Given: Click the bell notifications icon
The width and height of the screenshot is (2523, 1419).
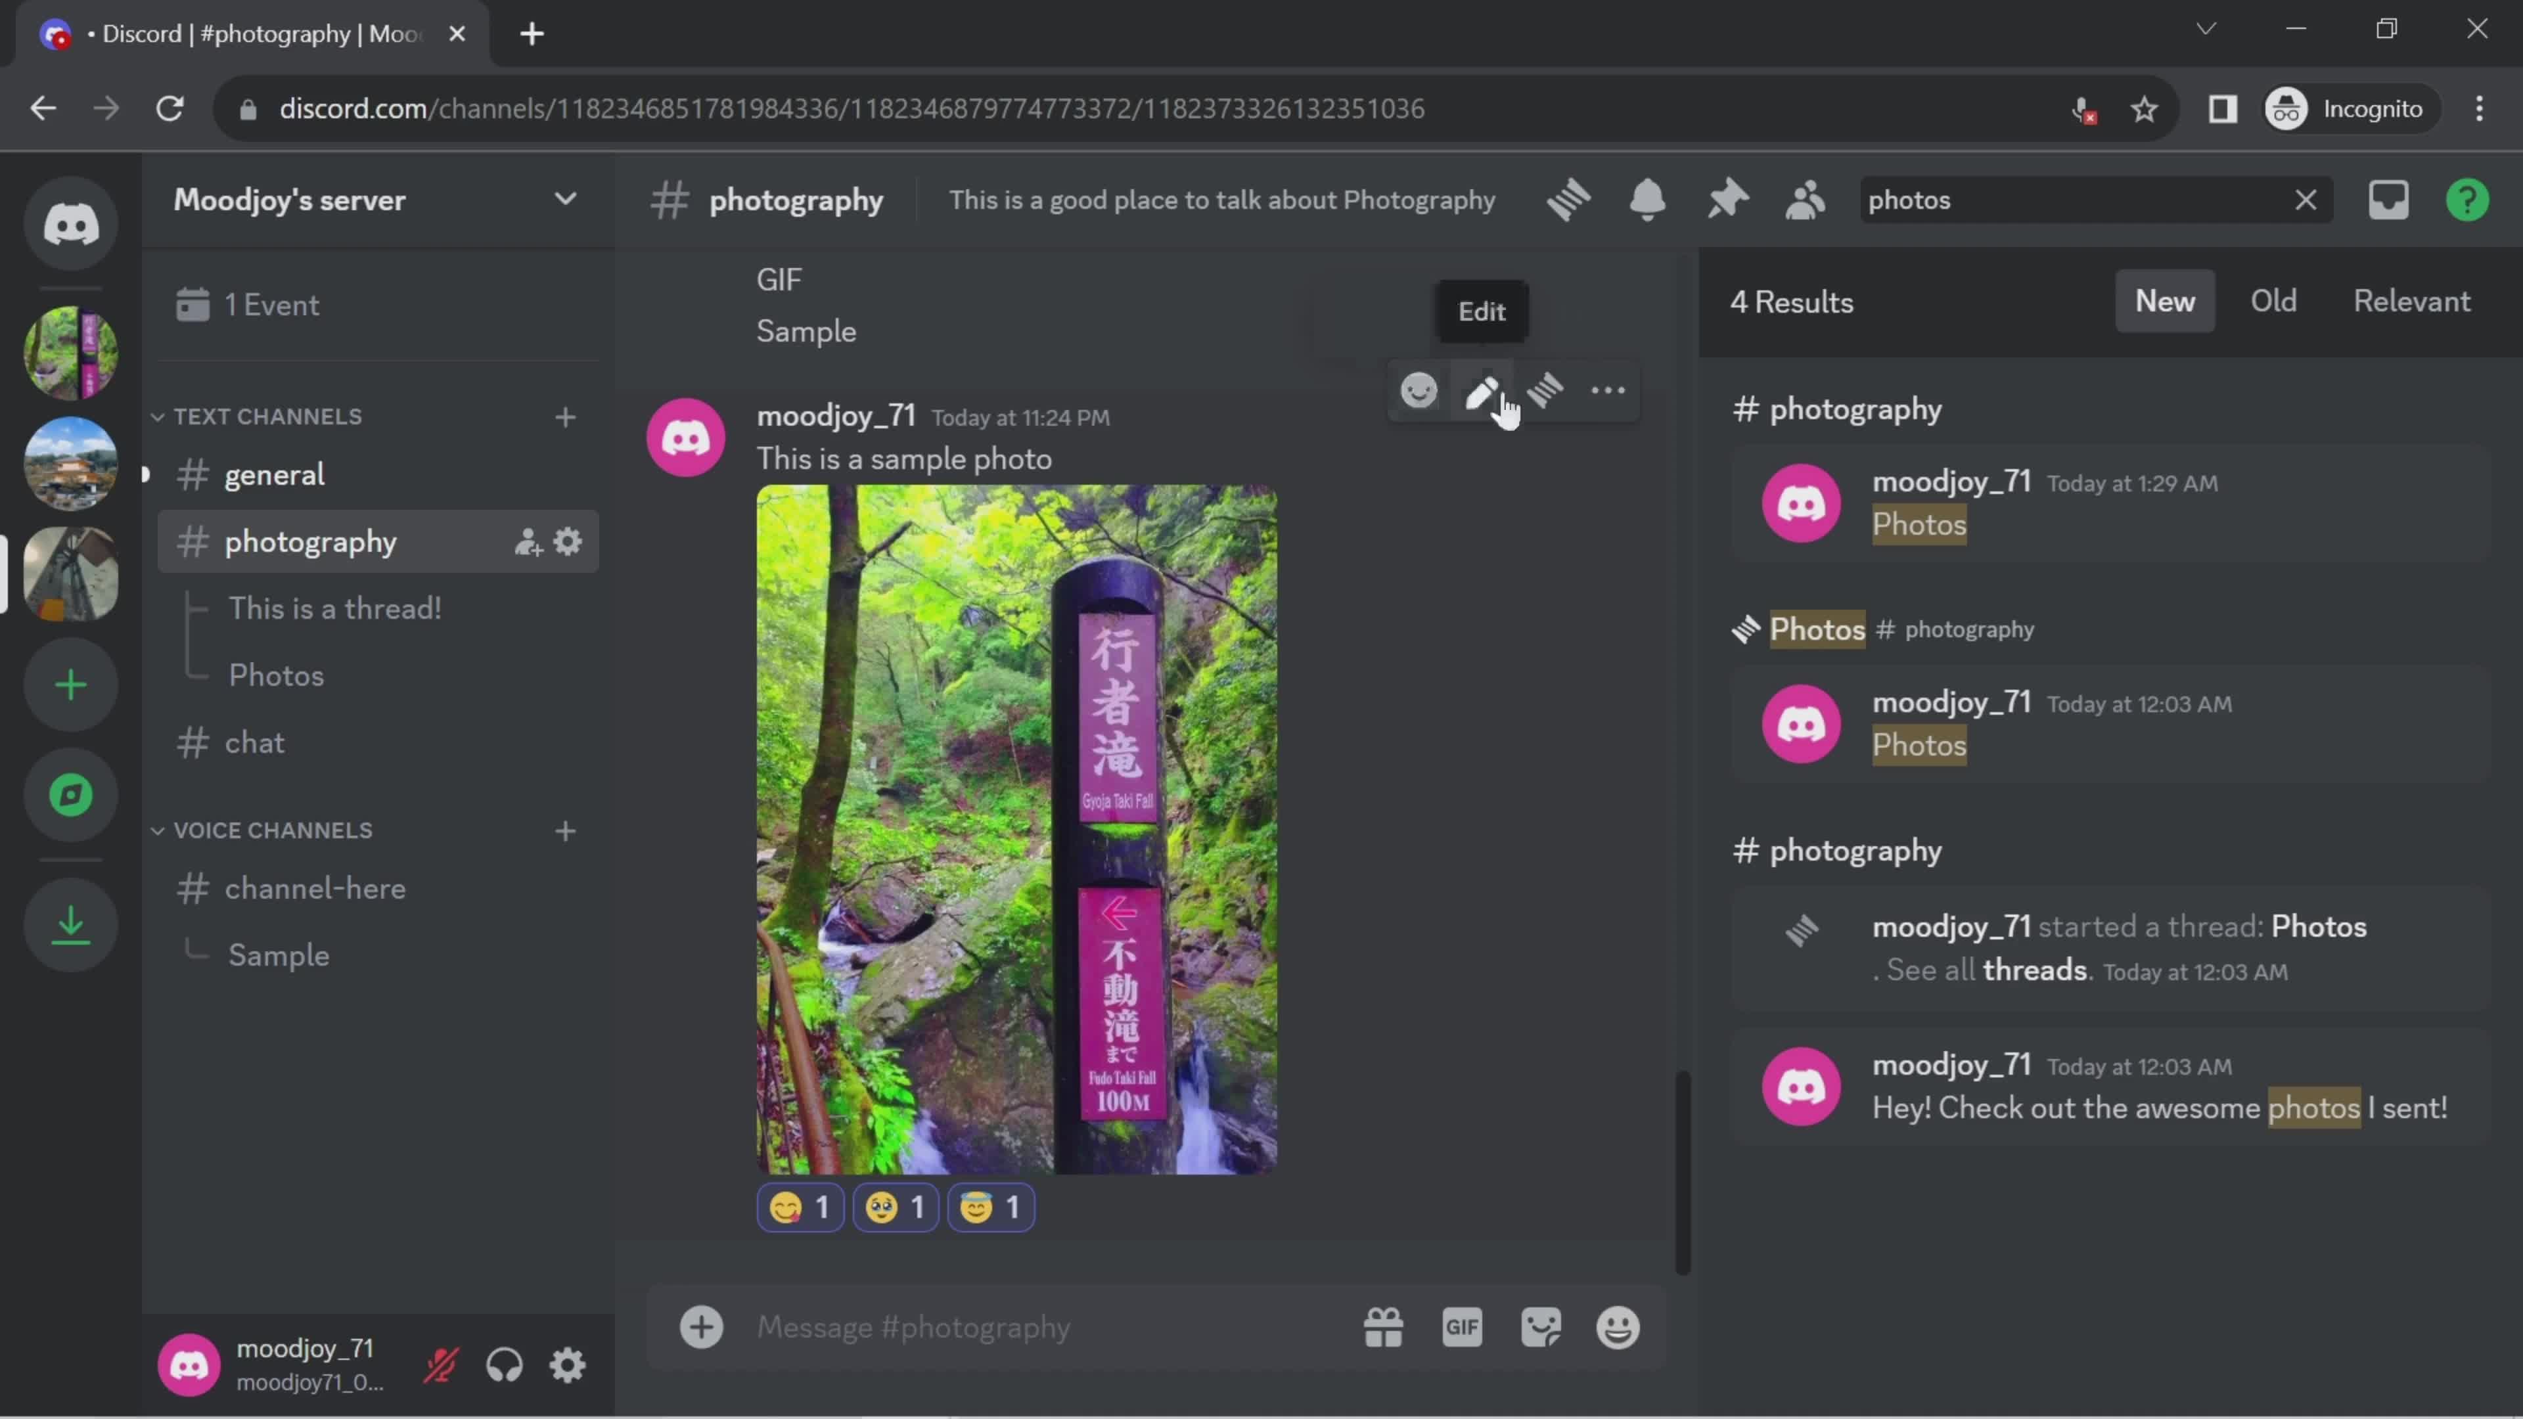Looking at the screenshot, I should click(1646, 198).
